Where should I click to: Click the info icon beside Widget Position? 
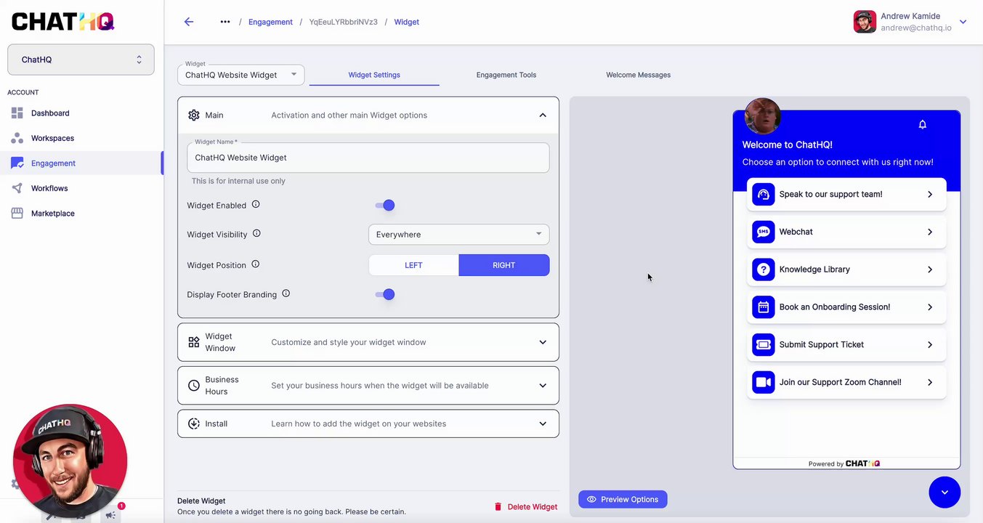pos(255,264)
